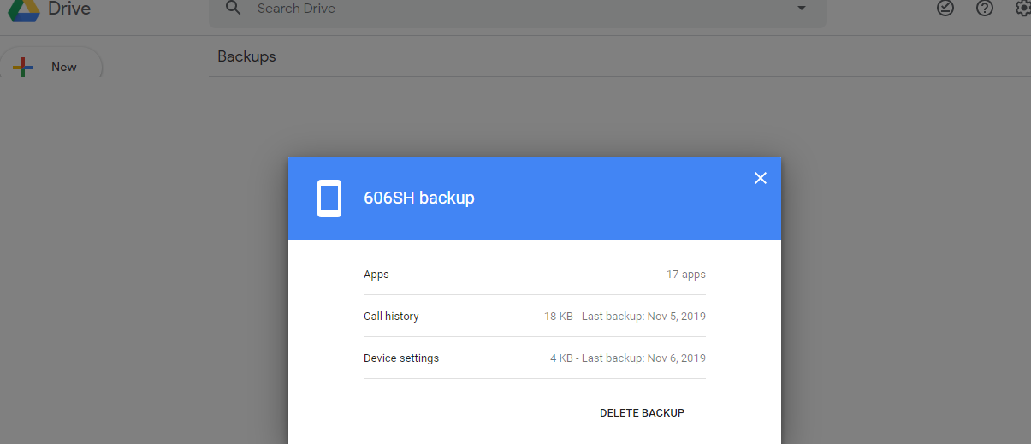
Task: Click the search magnifier icon
Action: pyautogui.click(x=233, y=9)
